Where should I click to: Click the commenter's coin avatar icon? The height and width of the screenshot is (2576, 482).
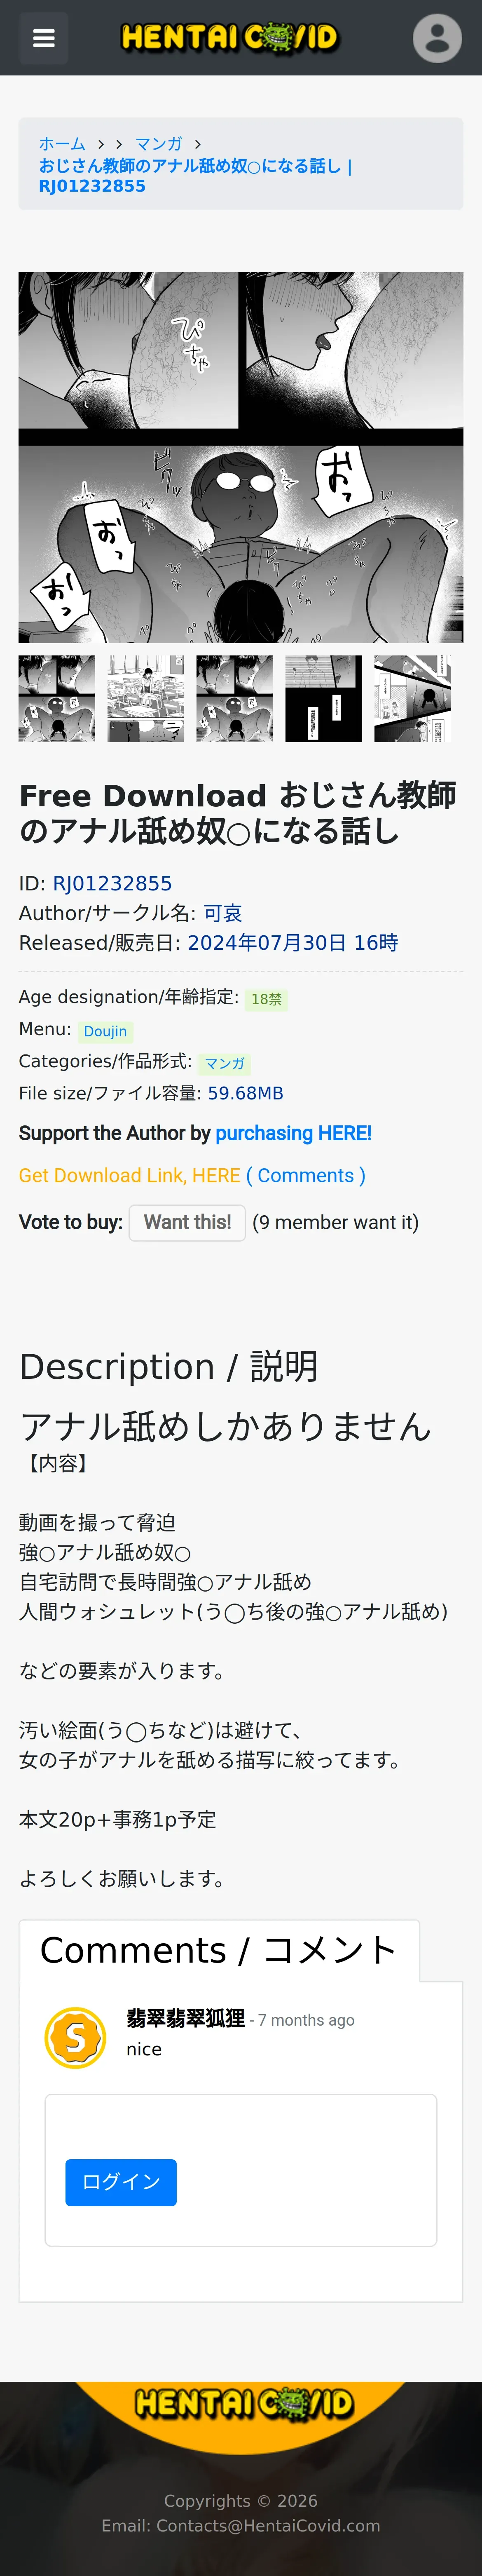tap(75, 2037)
